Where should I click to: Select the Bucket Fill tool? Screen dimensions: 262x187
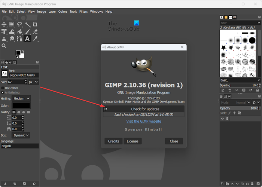point(19,31)
